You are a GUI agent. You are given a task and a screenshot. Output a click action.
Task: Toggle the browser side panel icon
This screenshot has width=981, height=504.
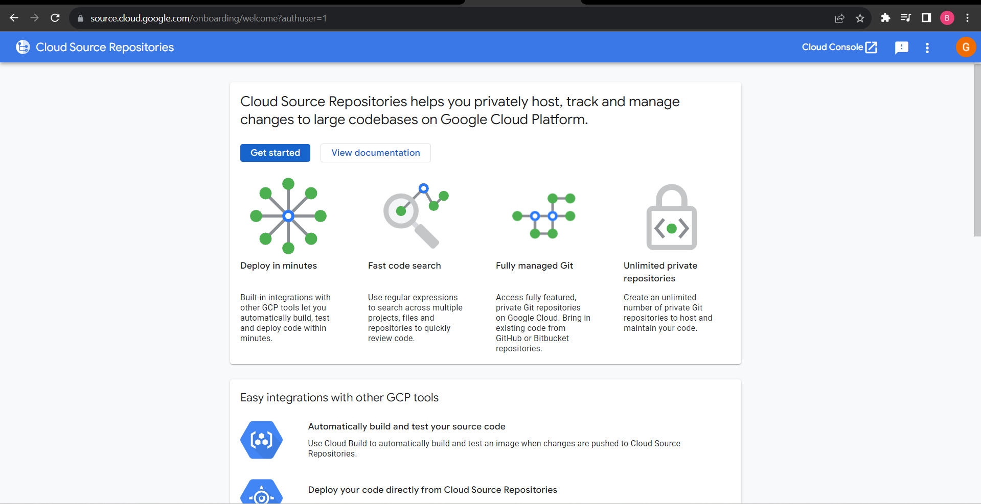pos(926,18)
